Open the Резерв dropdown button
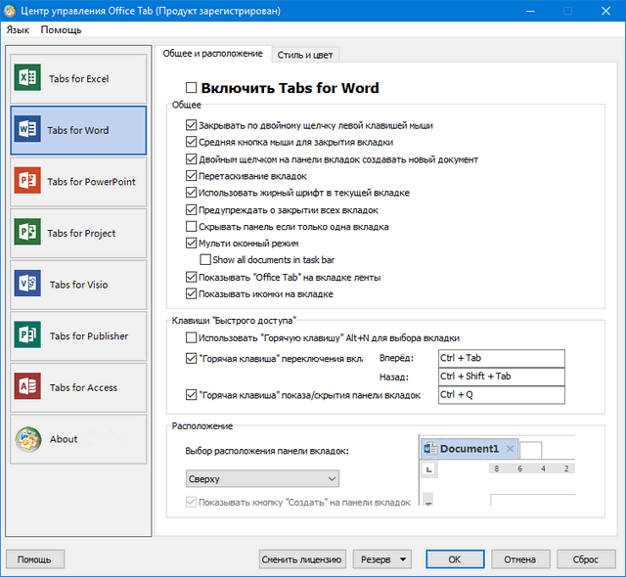Viewport: 626px width, 577px height. point(381,559)
